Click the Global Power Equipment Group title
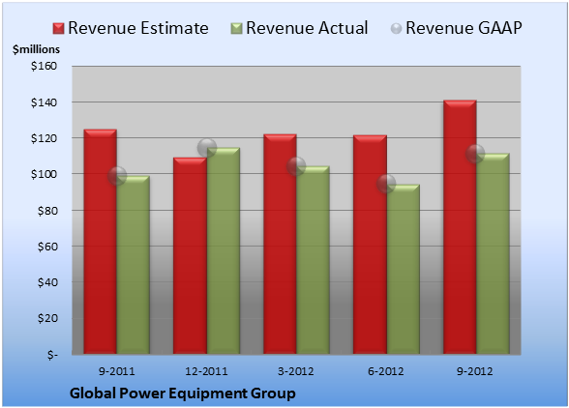 [183, 393]
